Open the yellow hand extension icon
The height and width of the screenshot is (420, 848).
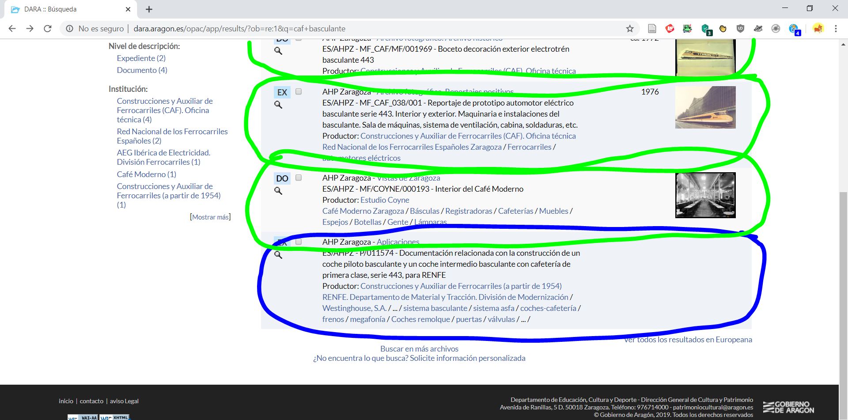point(723,29)
